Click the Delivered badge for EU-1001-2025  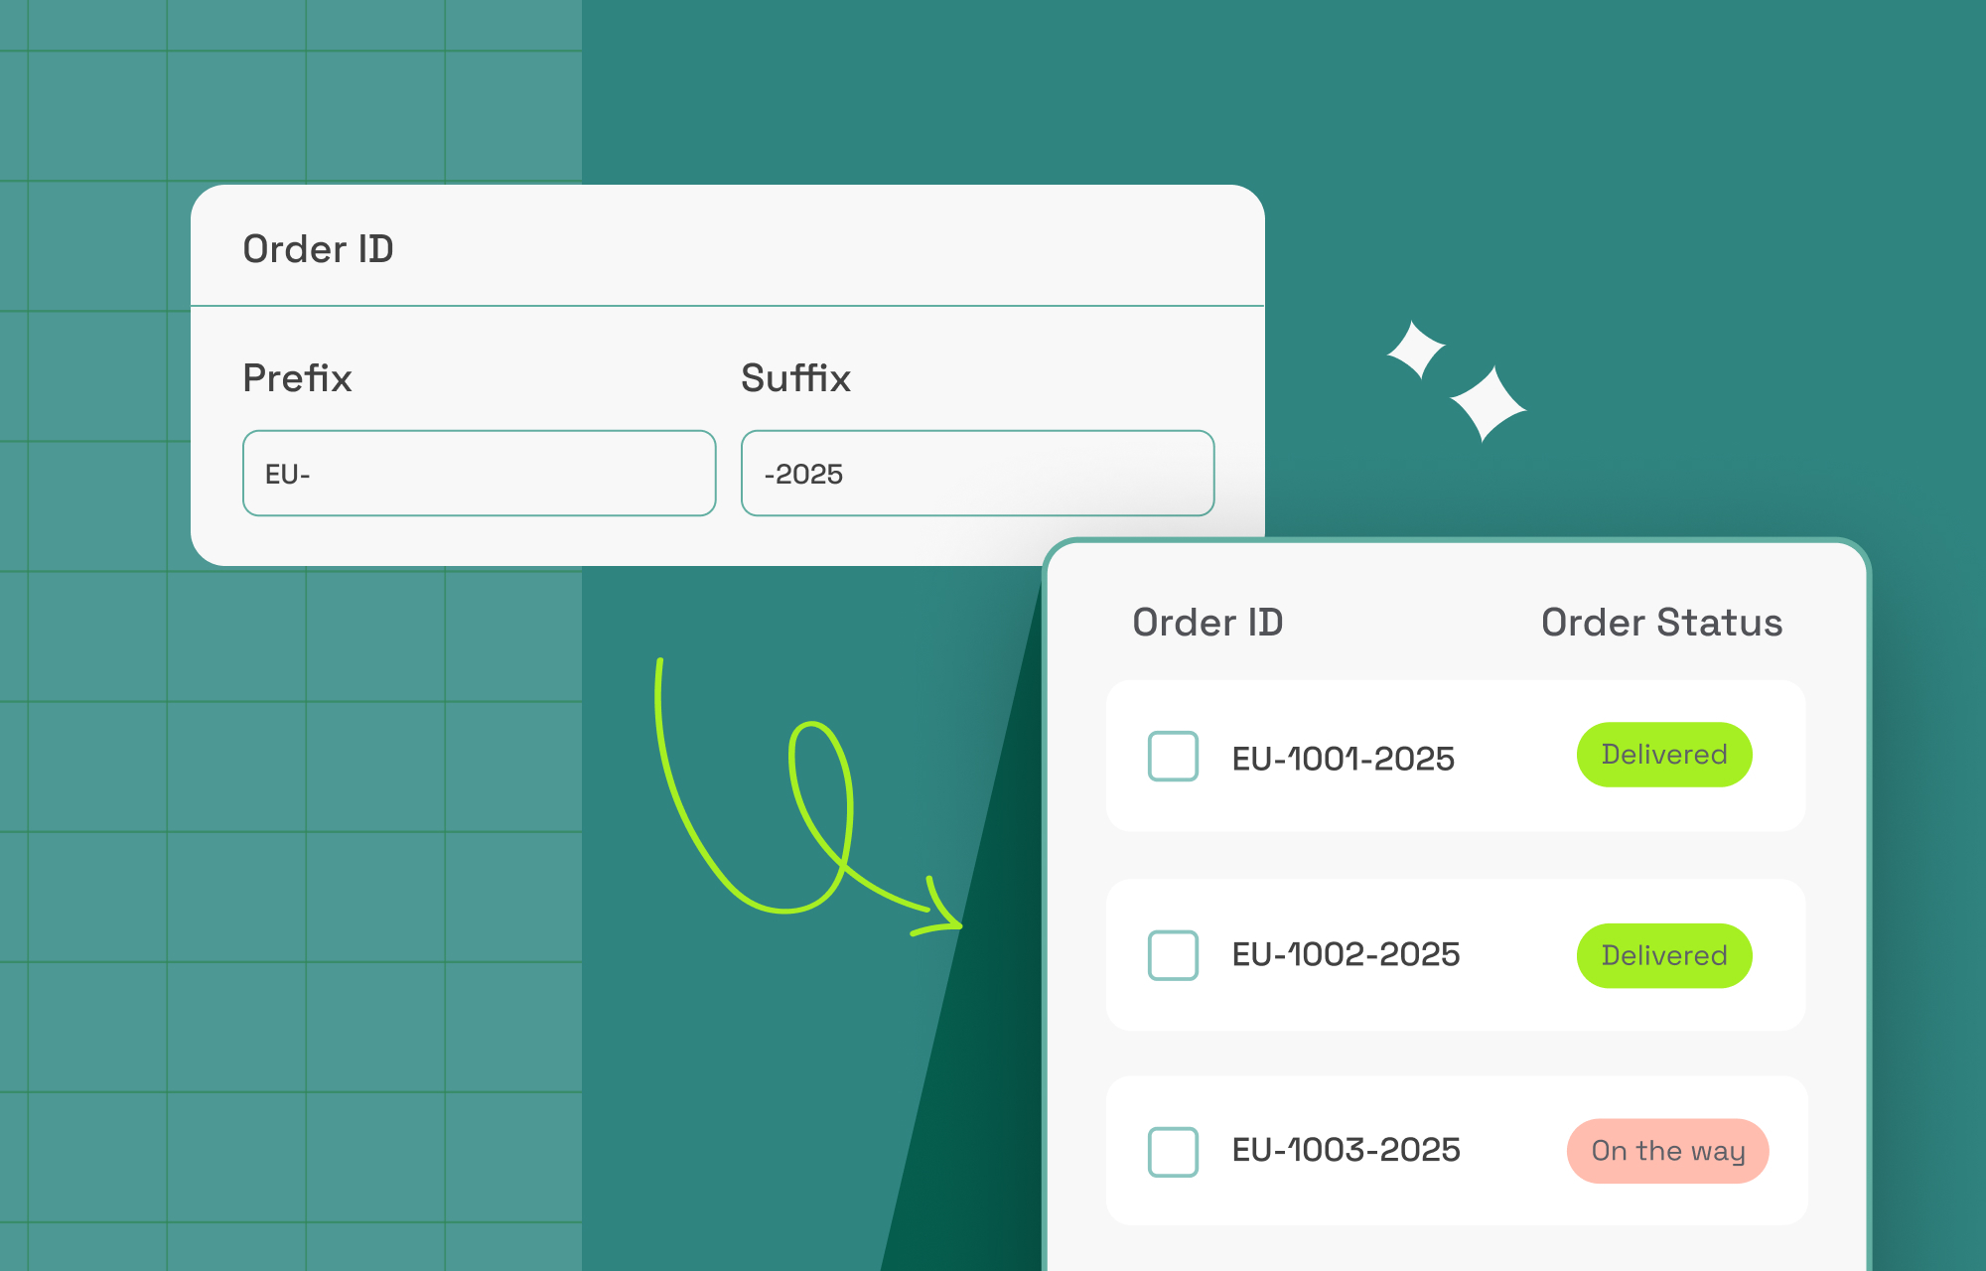click(1664, 755)
